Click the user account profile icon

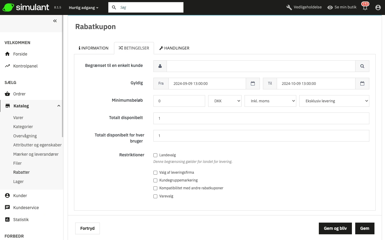tap(378, 7)
